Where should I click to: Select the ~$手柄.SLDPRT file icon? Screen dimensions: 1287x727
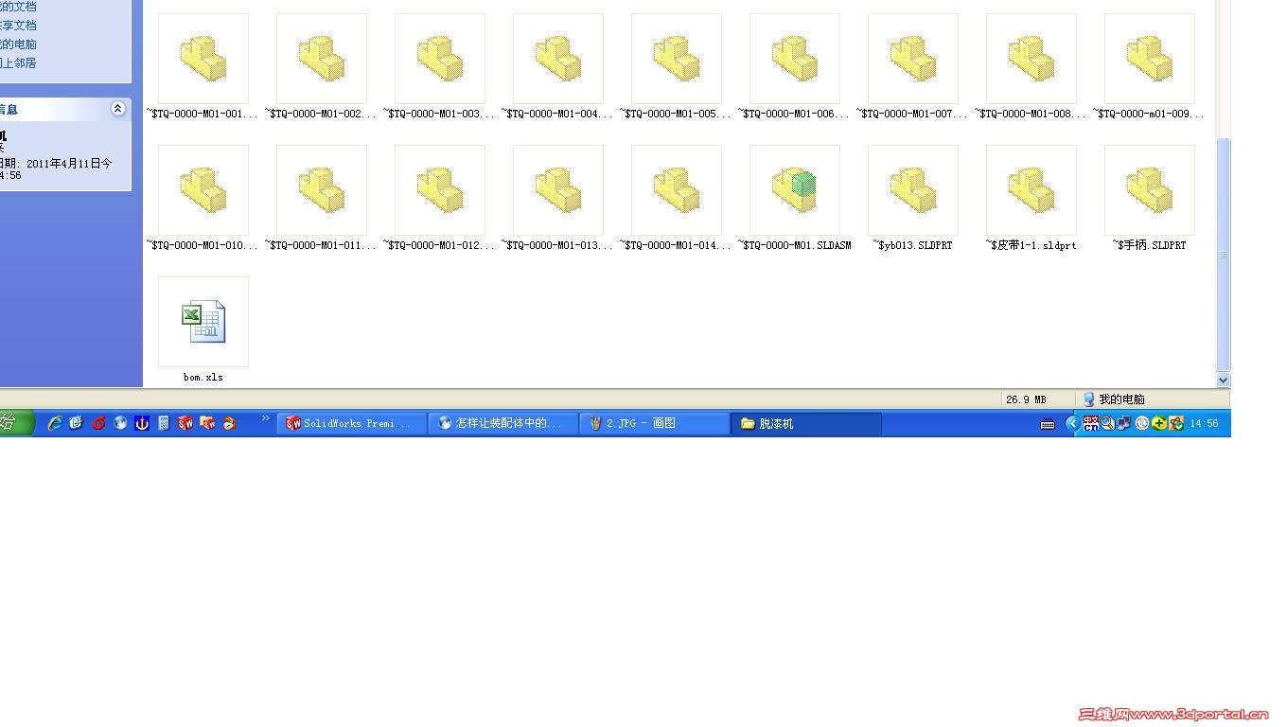click(x=1150, y=190)
